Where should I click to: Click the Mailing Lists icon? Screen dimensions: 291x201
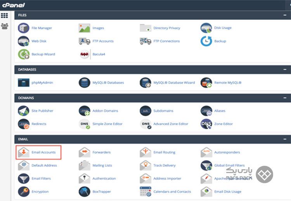85,165
